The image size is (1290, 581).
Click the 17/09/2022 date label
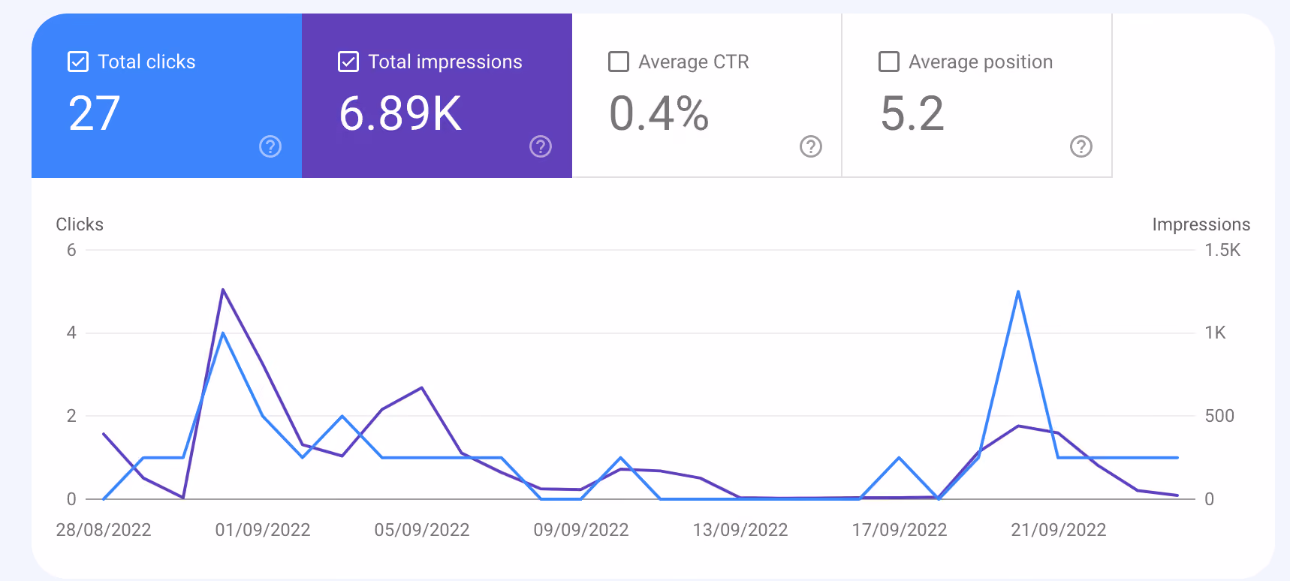pyautogui.click(x=900, y=530)
